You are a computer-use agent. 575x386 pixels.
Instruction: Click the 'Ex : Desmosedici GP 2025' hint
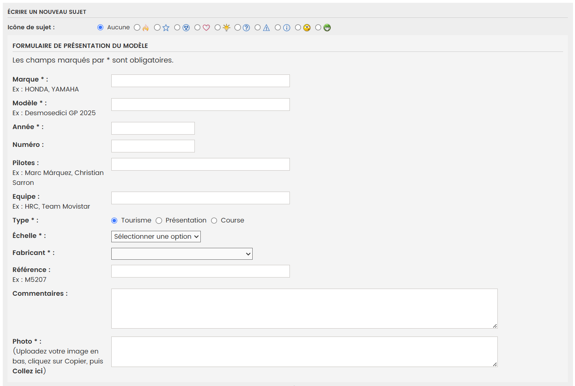[x=54, y=113]
